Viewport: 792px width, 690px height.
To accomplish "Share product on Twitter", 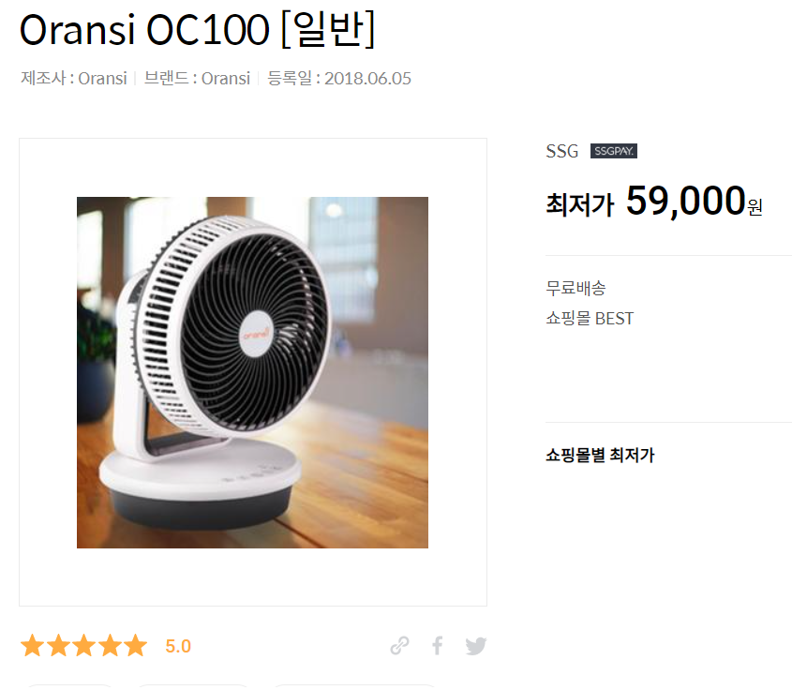I will [x=476, y=646].
